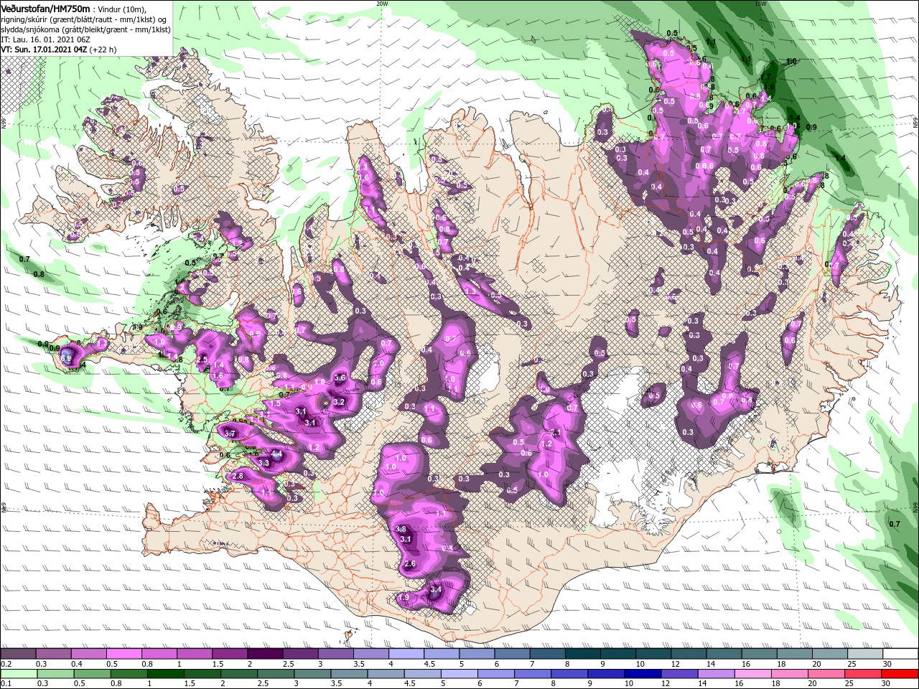
Task: Click the 3.2 precipitation value on the map
Action: 340,401
